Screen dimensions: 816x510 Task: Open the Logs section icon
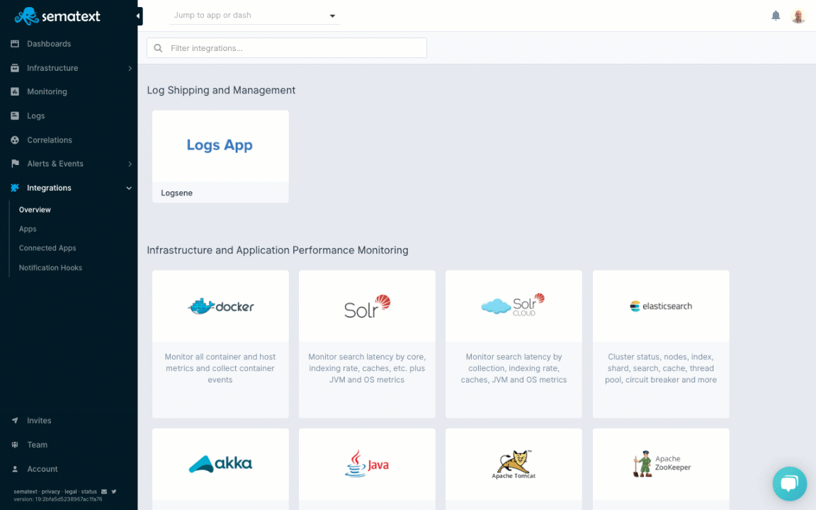point(15,115)
